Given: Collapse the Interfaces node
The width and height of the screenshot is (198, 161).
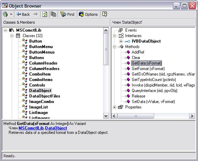Looking at the screenshot, I should point(114,36).
